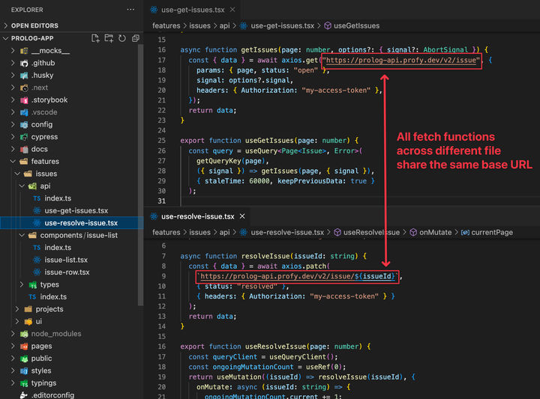The width and height of the screenshot is (540, 399).
Task: Click the New Folder icon in Explorer
Action: tap(109, 38)
